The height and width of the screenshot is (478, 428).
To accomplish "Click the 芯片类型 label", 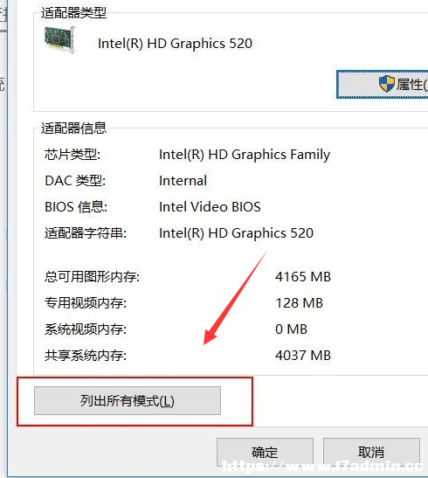I will [x=72, y=155].
